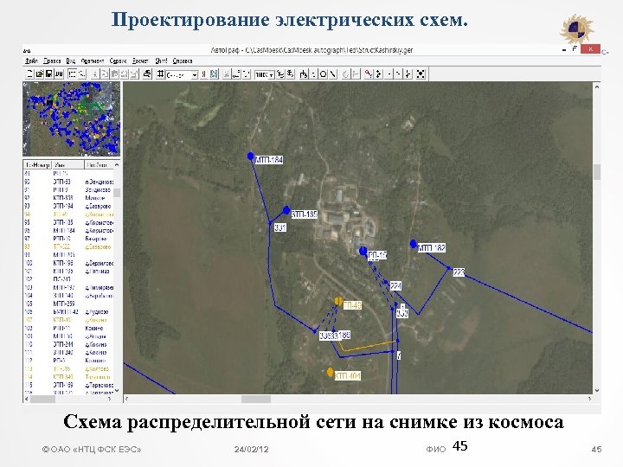
Task: Select row 112 РП-5 in the list
Action: (x=68, y=361)
